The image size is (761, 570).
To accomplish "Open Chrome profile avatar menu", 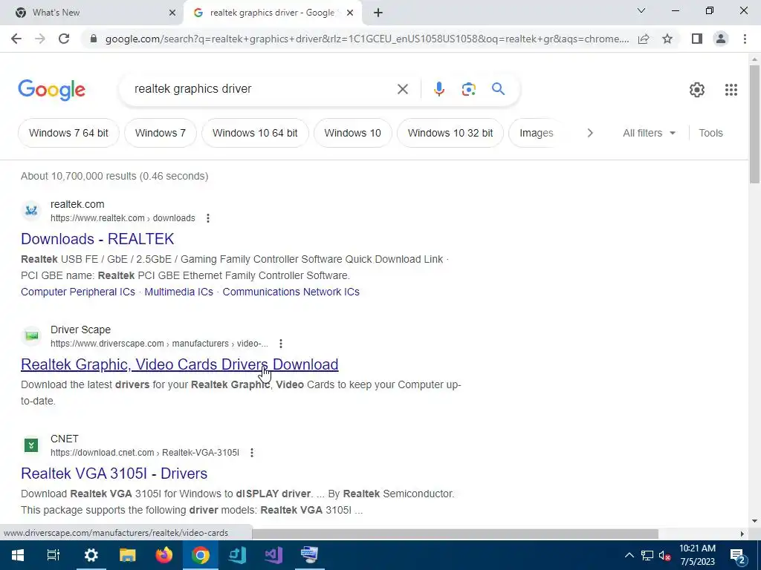I will pyautogui.click(x=721, y=39).
